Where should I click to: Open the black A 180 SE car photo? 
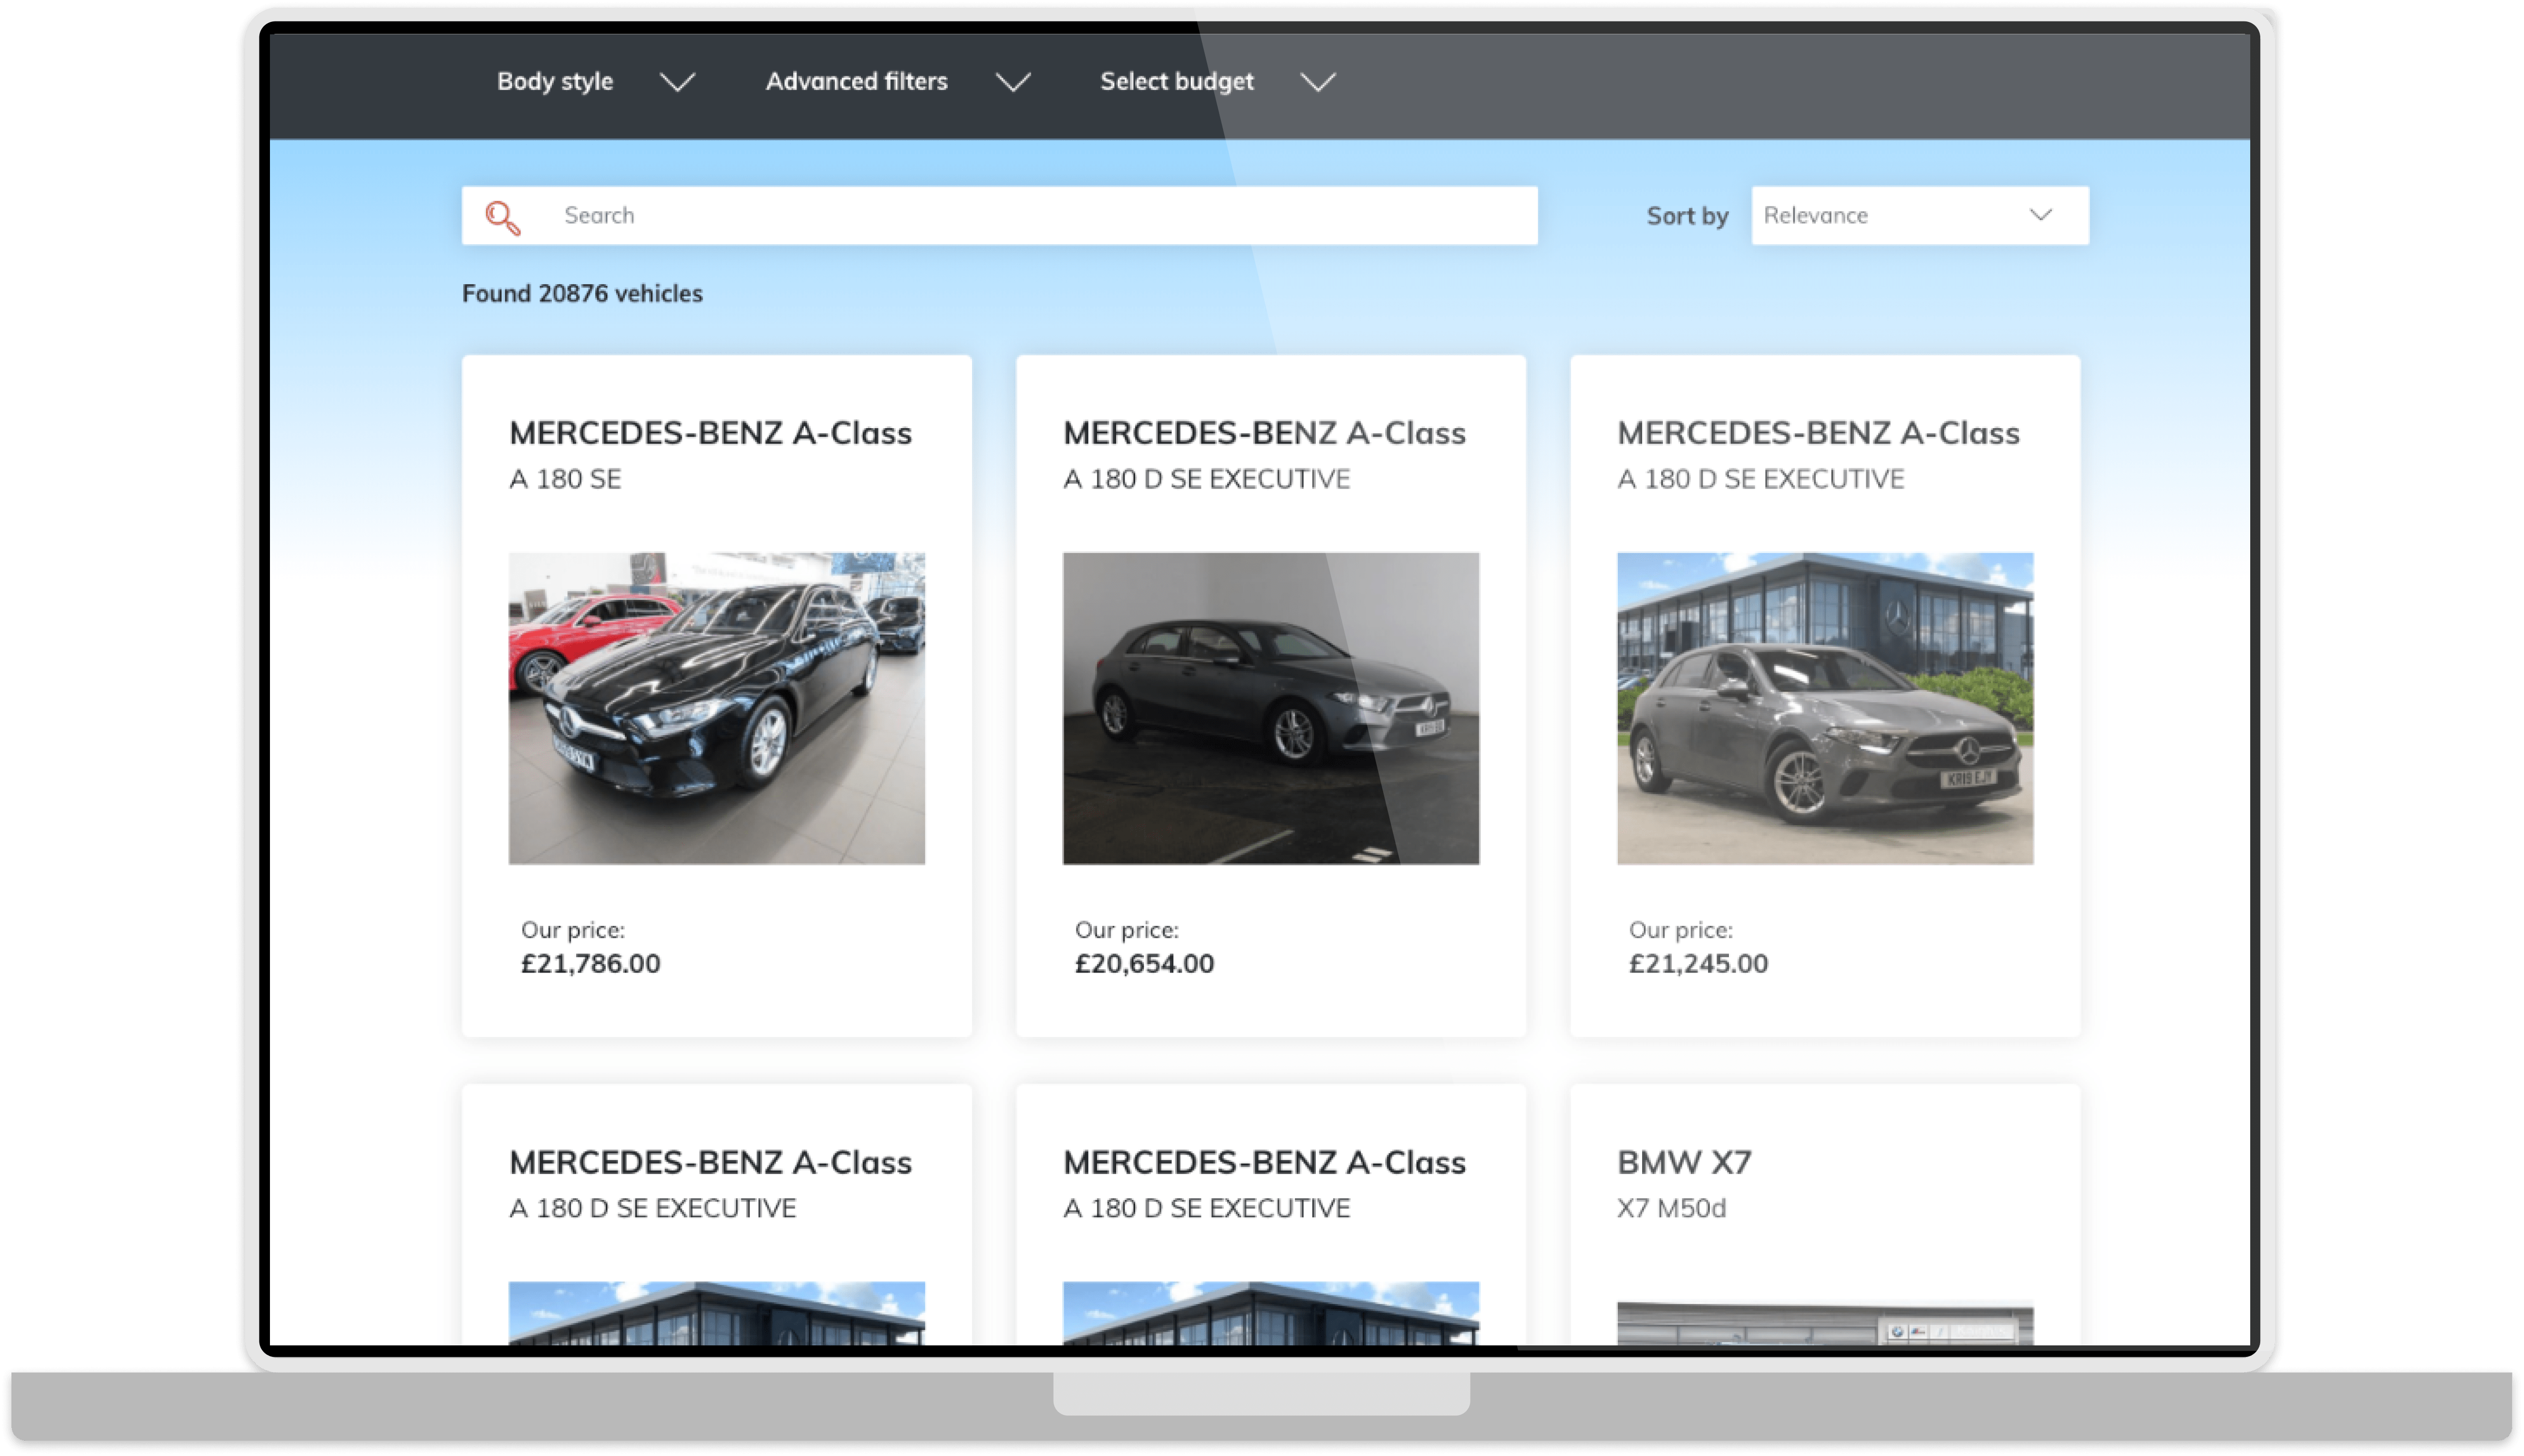(716, 708)
